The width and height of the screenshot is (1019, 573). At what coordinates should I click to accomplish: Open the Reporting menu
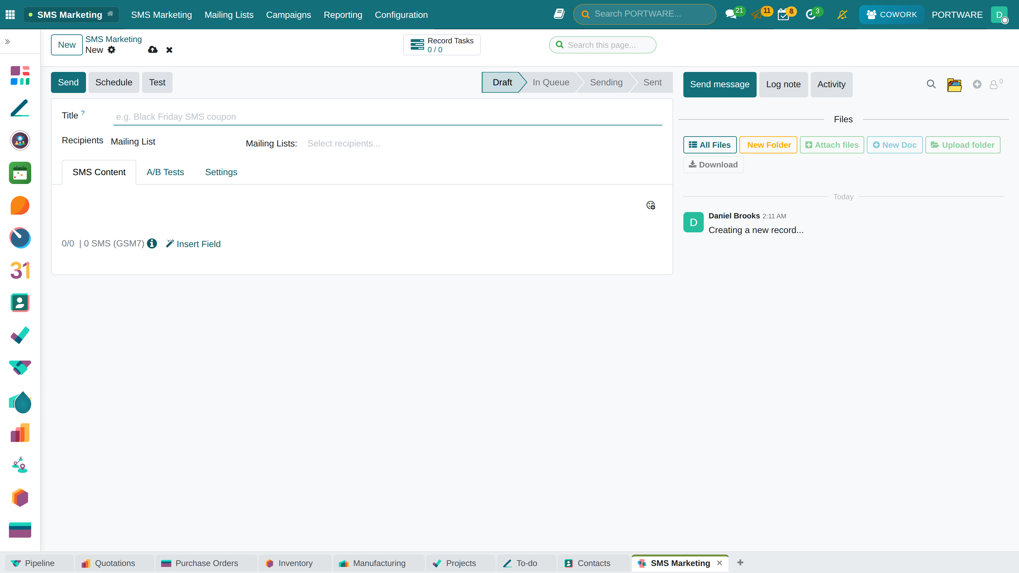(343, 15)
